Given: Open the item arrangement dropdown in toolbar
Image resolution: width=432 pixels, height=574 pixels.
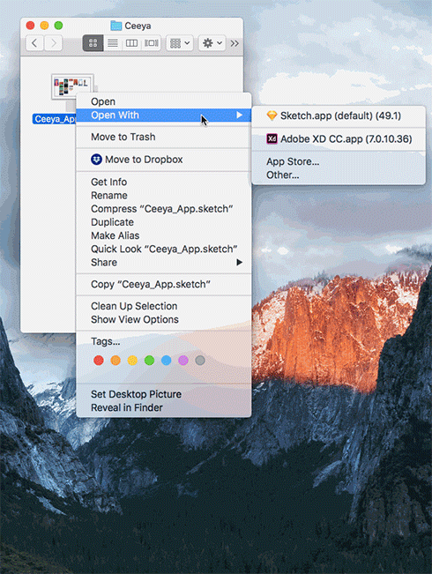Looking at the screenshot, I should [180, 43].
